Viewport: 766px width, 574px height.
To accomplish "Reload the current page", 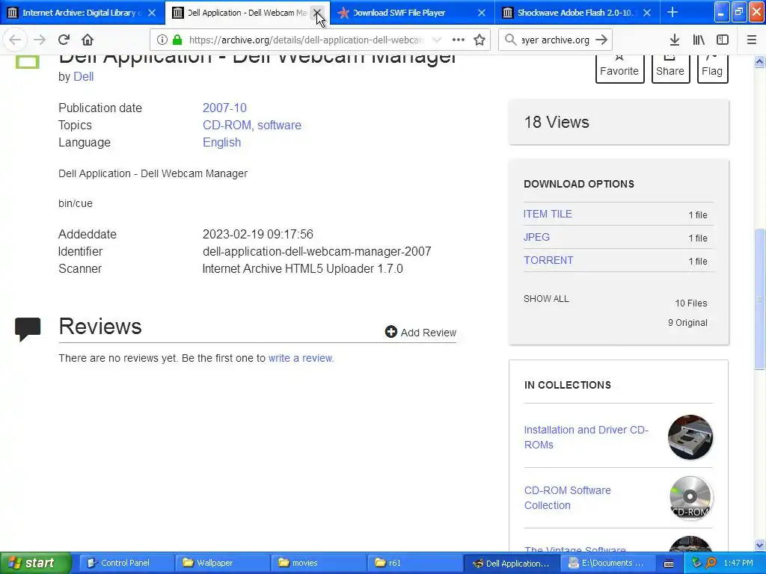I will coord(64,40).
